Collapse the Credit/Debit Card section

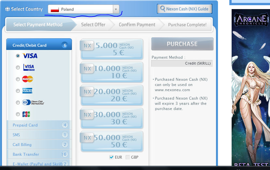pyautogui.click(x=39, y=44)
